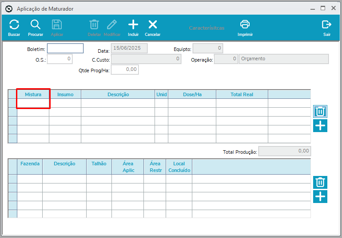The width and height of the screenshot is (342, 238).
Task: Click the Orçamento description field
Action: 284,59
